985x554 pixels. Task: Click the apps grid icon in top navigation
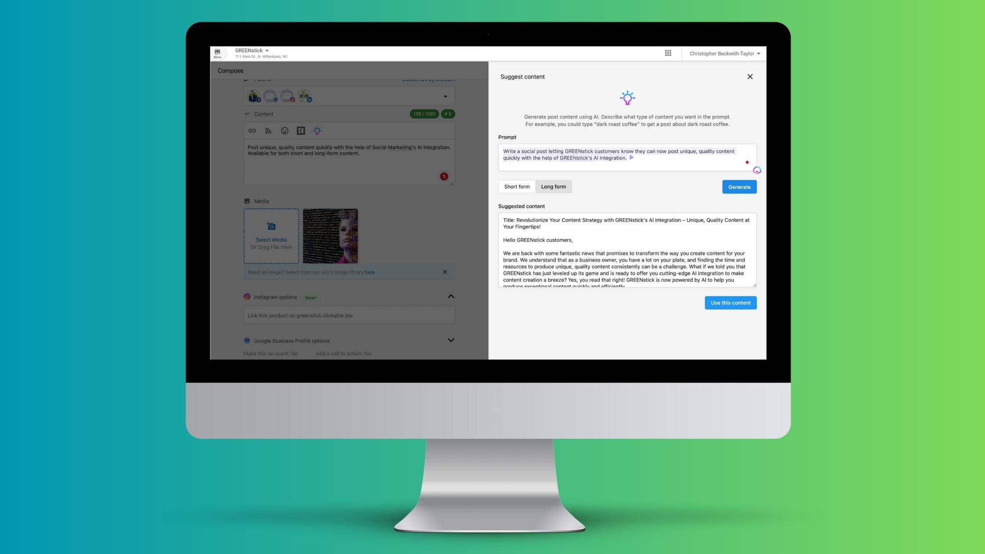click(668, 54)
